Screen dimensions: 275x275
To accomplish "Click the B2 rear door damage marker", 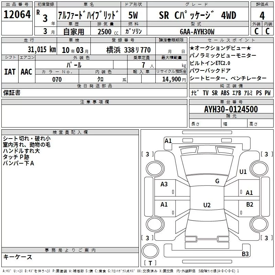I will pyautogui.click(x=250, y=204).
